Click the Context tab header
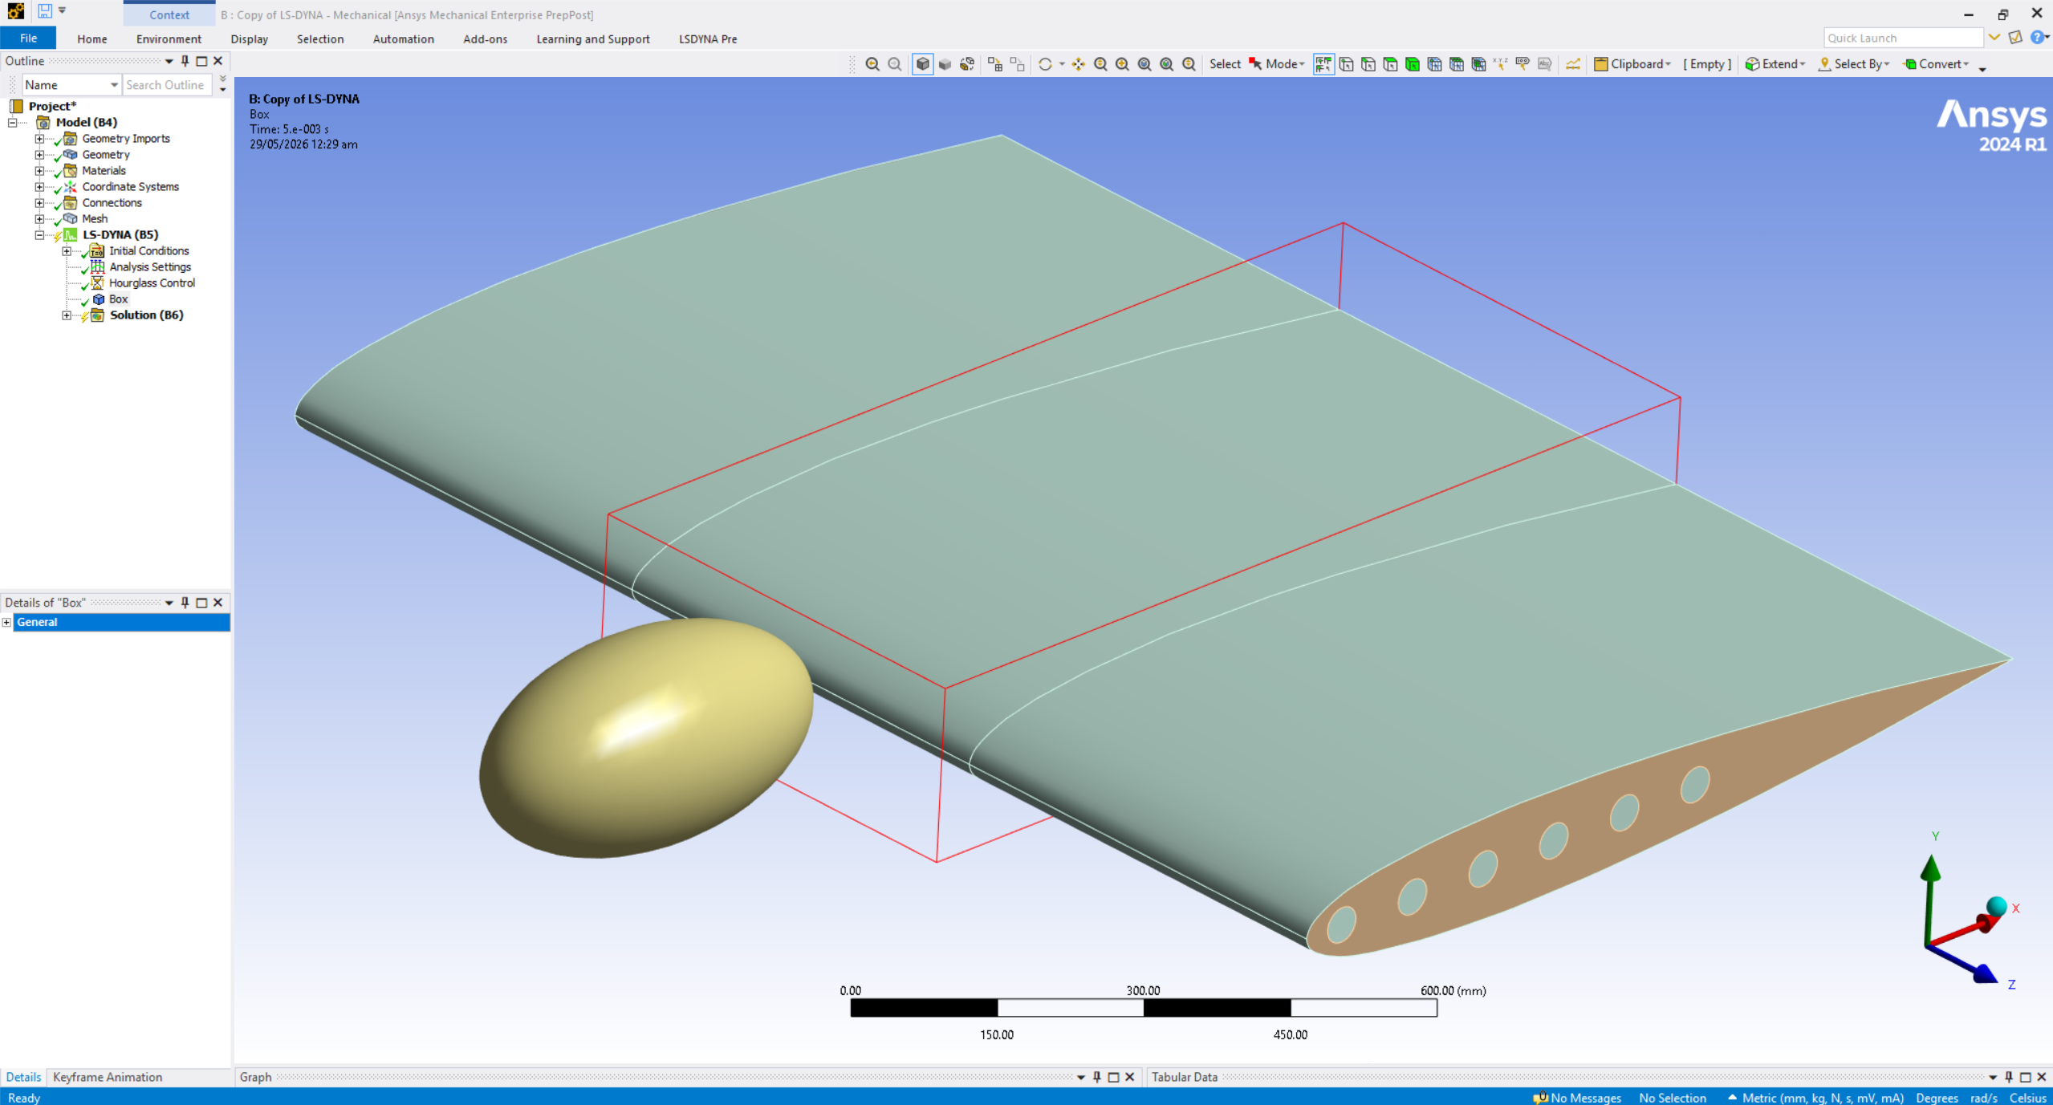Image resolution: width=2053 pixels, height=1105 pixels. point(169,14)
